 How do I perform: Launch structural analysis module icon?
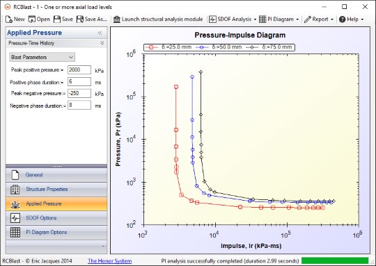[x=117, y=19]
